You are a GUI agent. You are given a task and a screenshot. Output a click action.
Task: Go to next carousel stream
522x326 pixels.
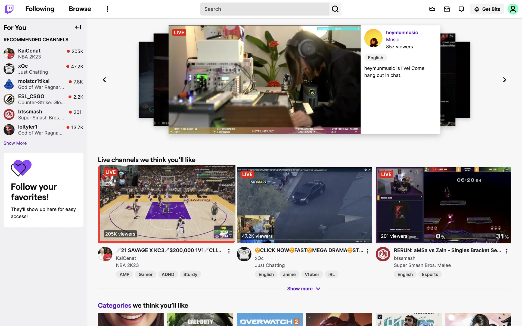[x=504, y=80]
